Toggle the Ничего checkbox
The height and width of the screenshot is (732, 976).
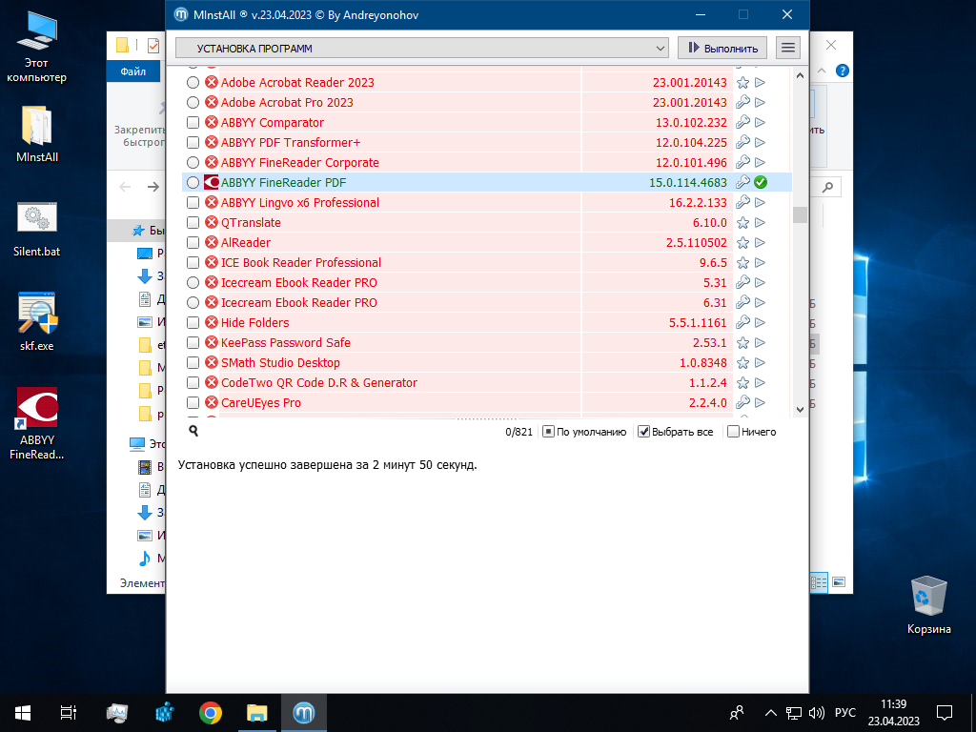click(x=733, y=432)
